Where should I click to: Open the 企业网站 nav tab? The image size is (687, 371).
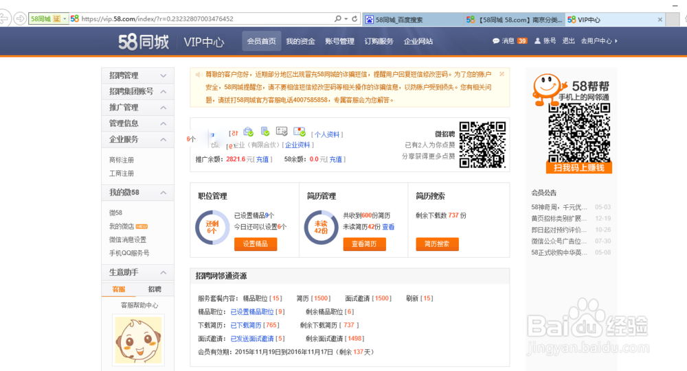tap(418, 41)
